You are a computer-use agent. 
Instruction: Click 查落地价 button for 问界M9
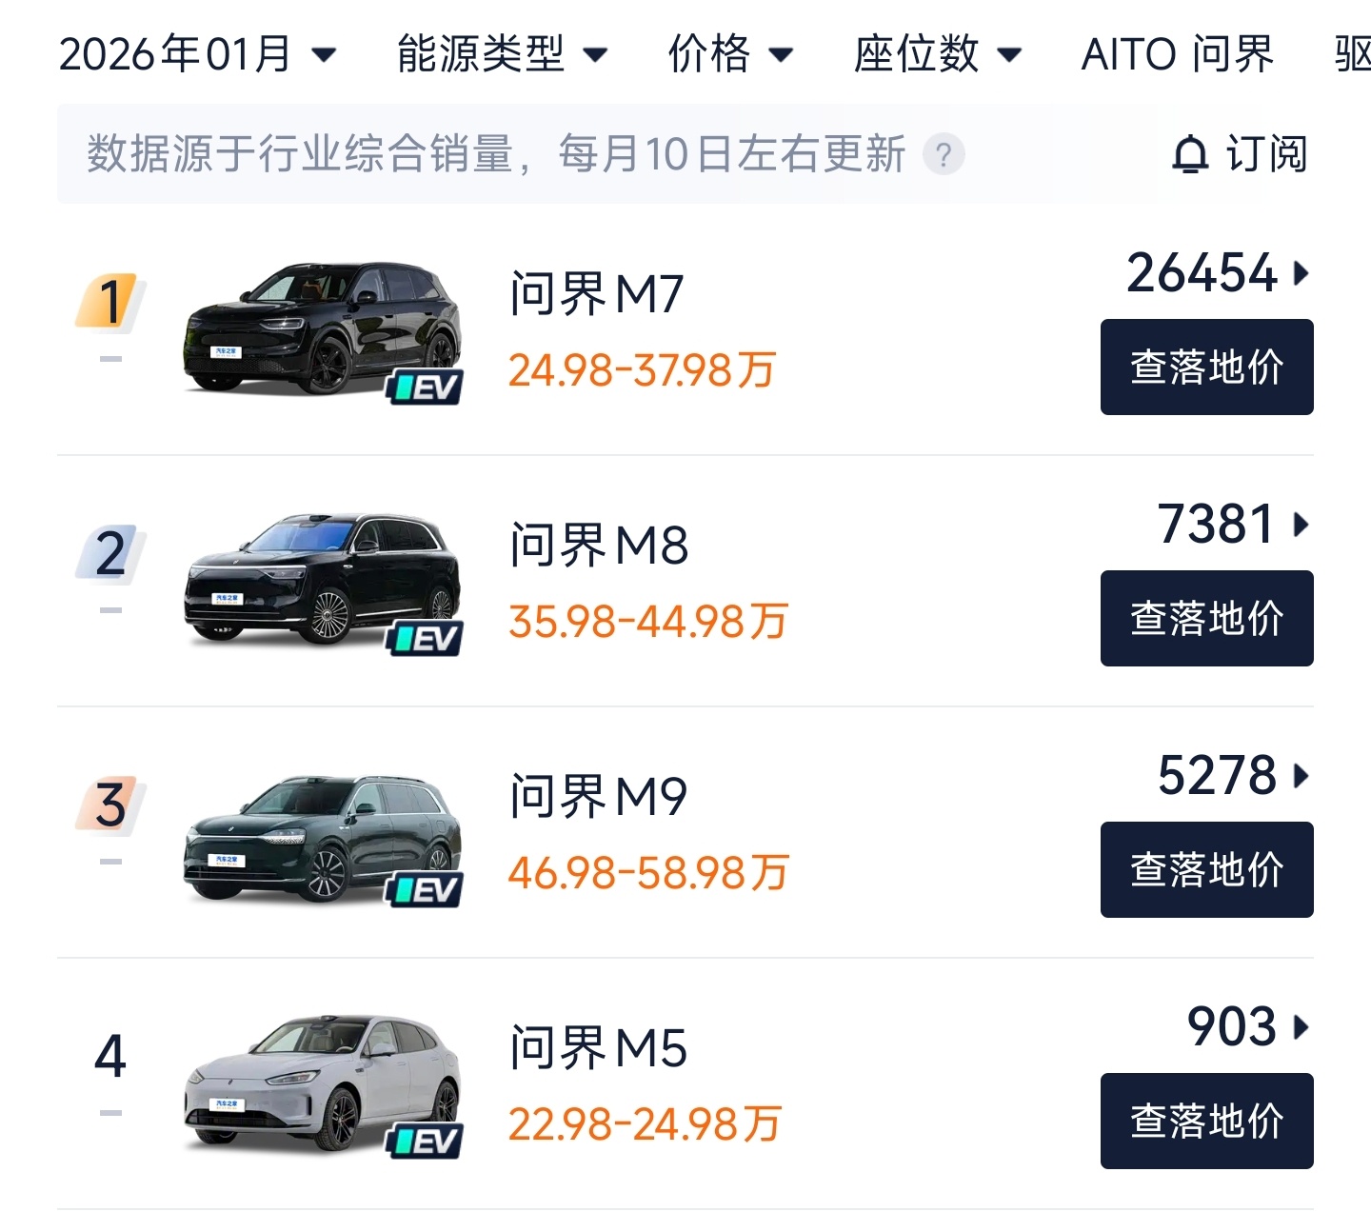click(1206, 870)
